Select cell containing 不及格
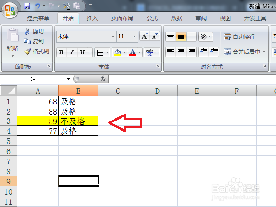The image size is (276, 207). click(78, 121)
